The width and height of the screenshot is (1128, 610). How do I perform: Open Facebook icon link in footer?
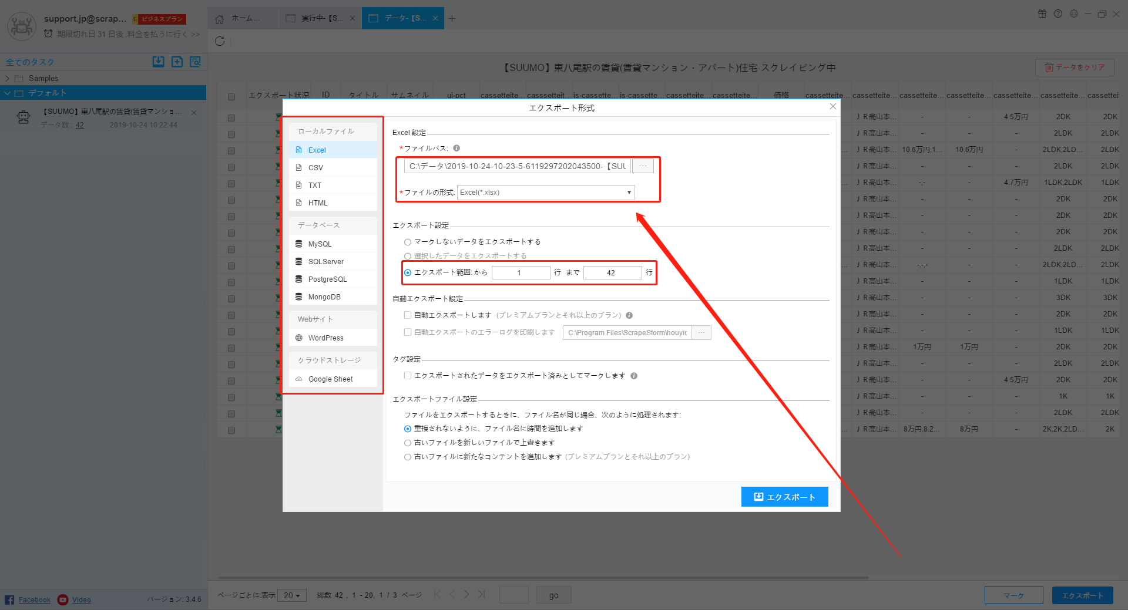pyautogui.click(x=9, y=599)
